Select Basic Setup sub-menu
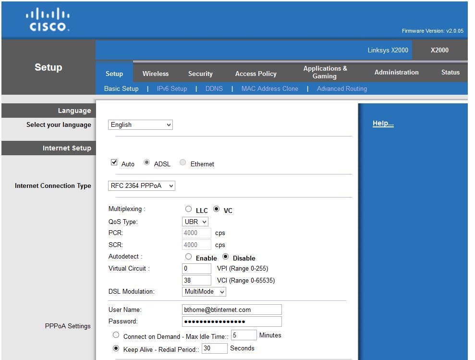The height and width of the screenshot is (360, 475). (x=121, y=88)
